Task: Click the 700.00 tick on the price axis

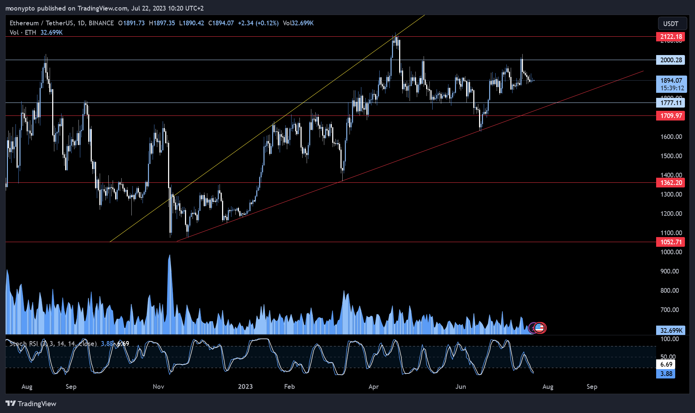Action: click(670, 310)
